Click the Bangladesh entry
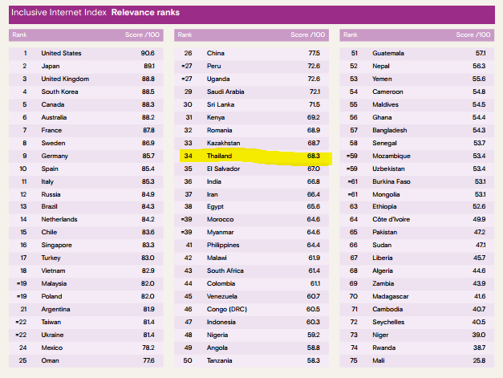 coord(389,130)
